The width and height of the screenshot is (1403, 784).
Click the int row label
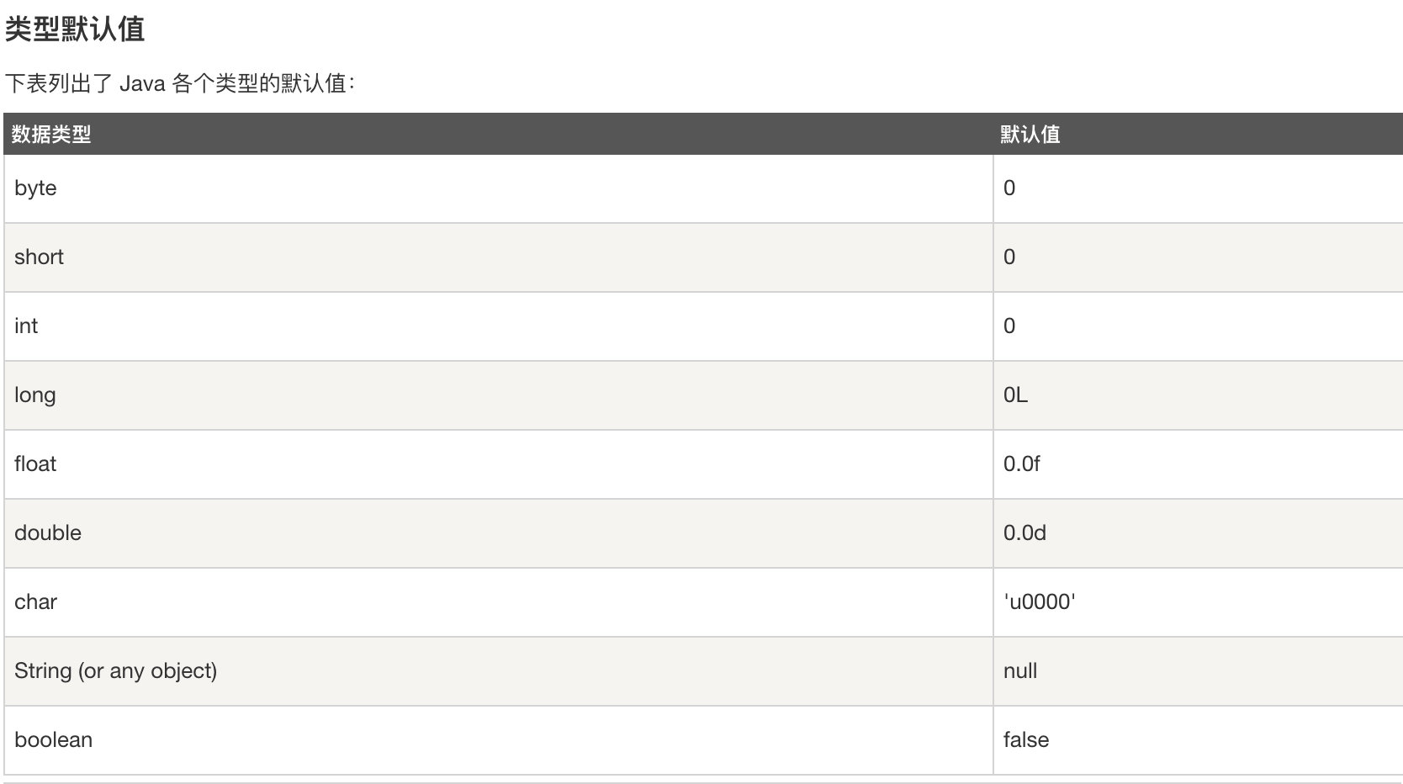tap(26, 326)
